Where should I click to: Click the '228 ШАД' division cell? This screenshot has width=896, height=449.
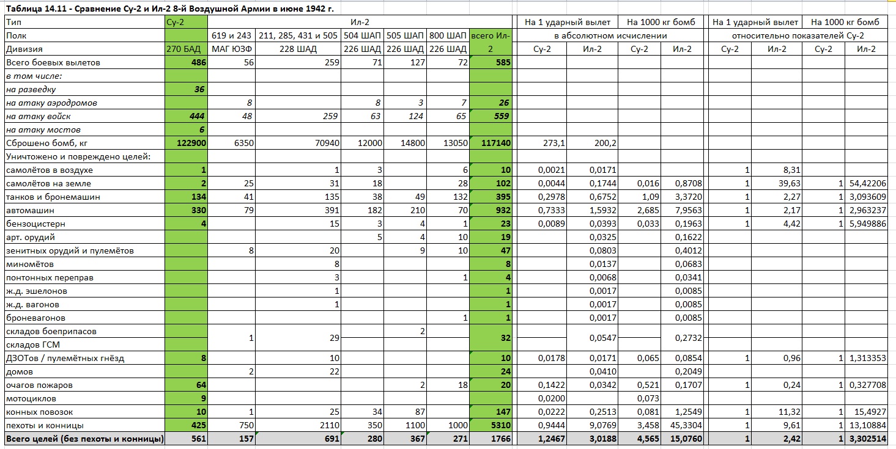[298, 49]
